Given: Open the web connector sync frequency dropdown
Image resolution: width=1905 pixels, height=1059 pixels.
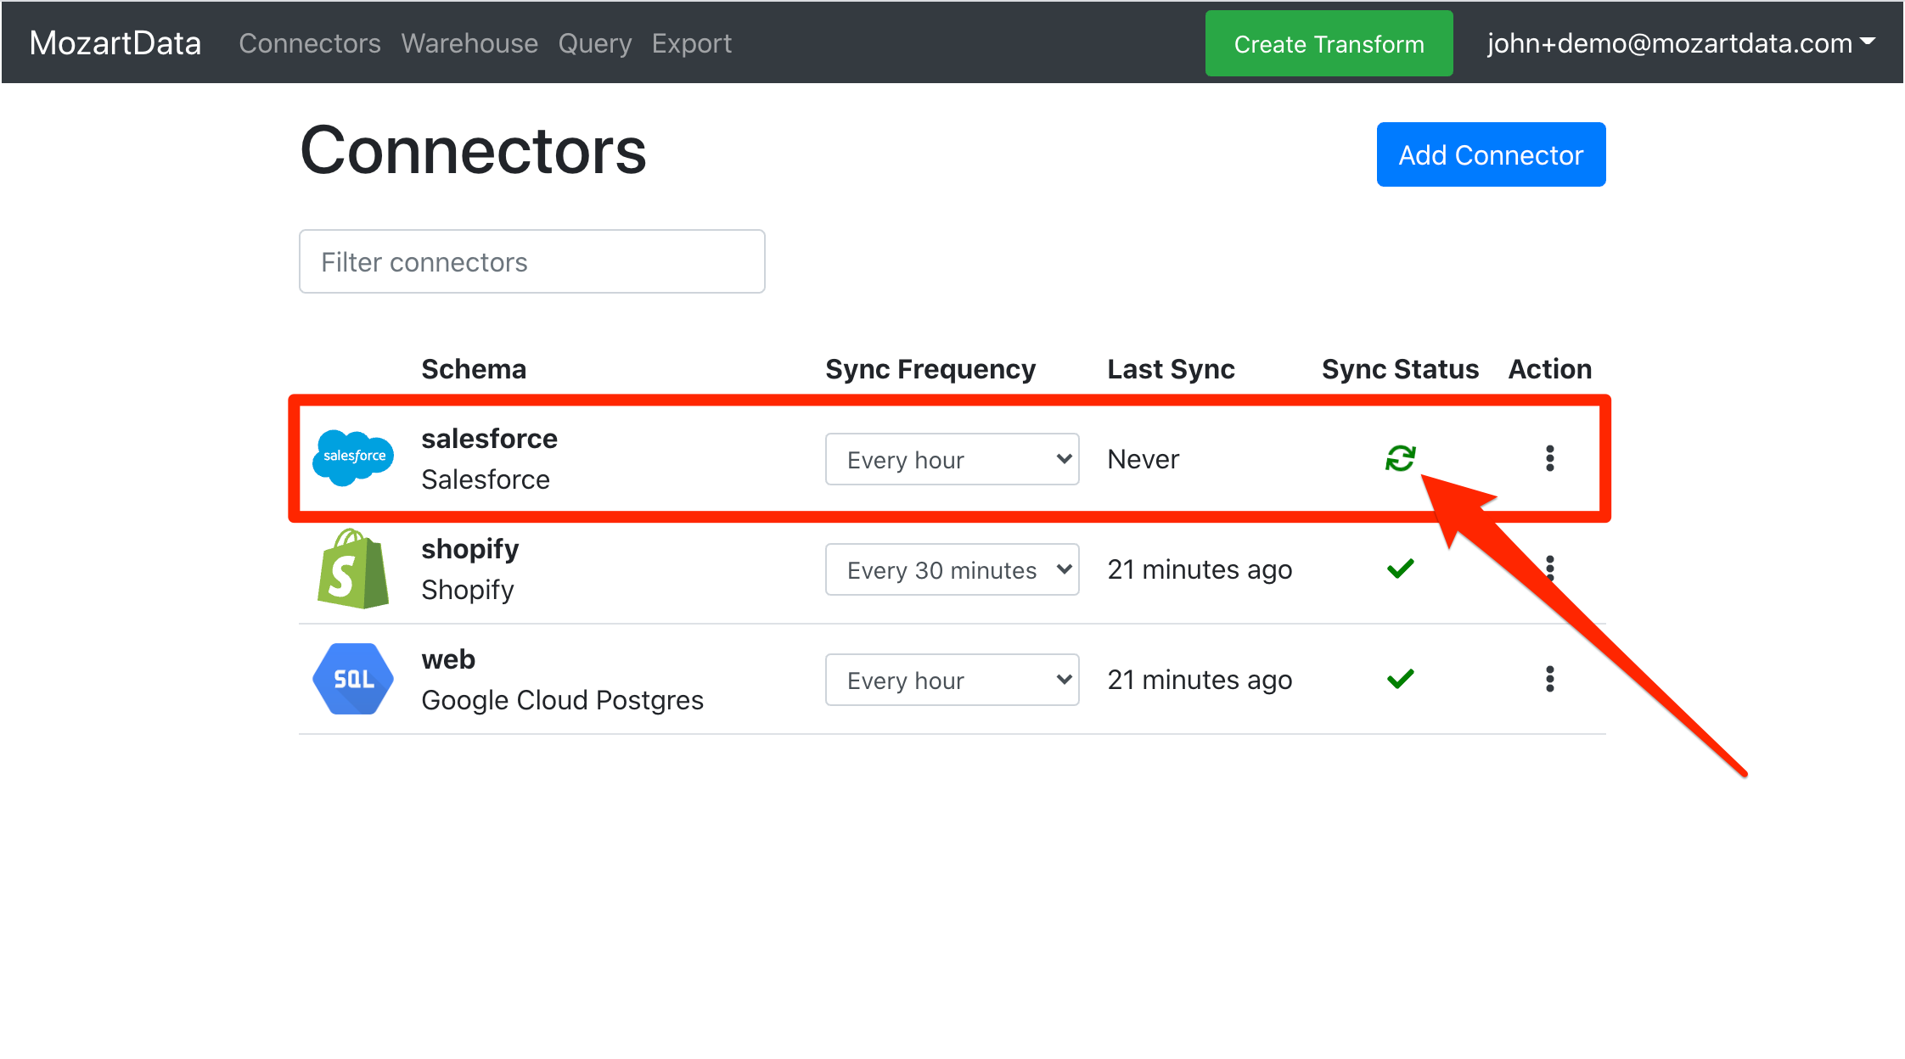Looking at the screenshot, I should 952,680.
